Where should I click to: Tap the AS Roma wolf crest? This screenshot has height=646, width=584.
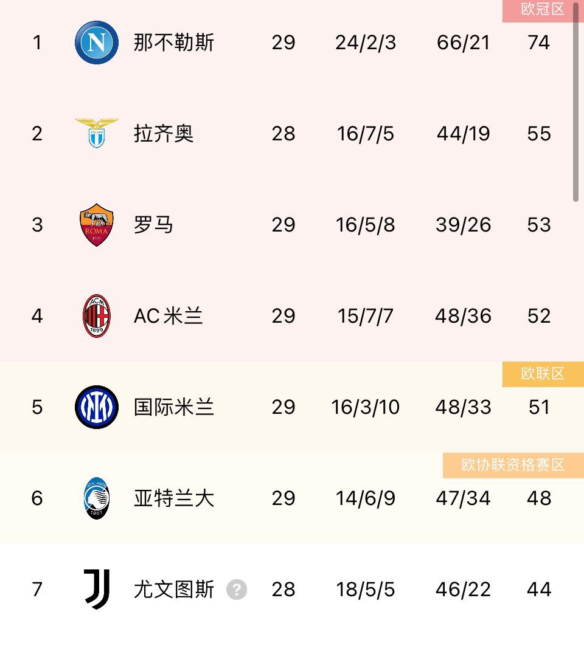(x=97, y=225)
